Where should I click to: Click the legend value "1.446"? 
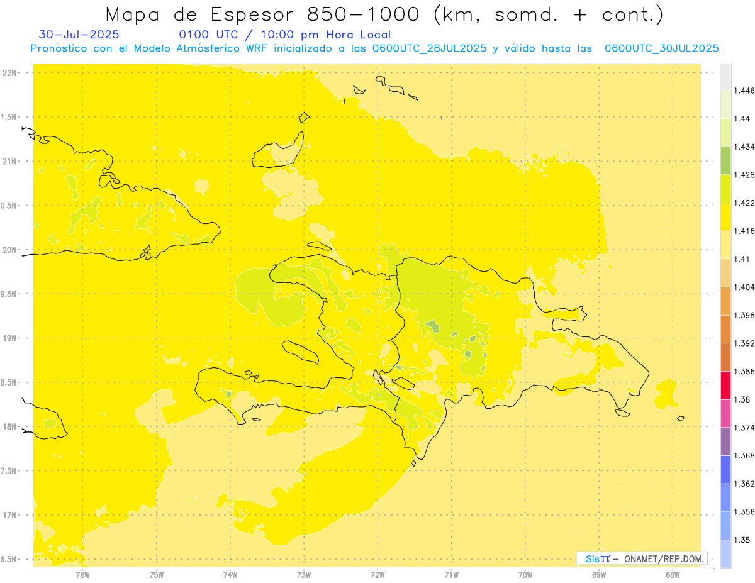(x=746, y=91)
